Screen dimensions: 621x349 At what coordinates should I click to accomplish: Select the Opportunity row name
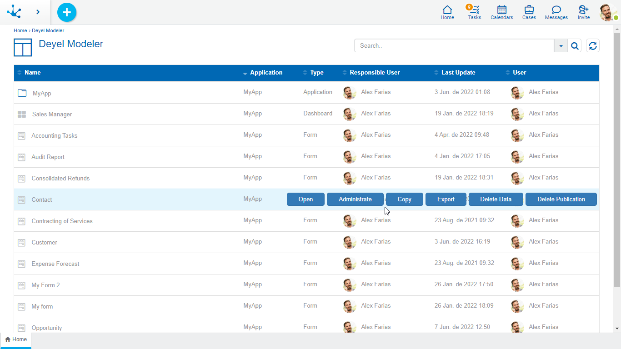click(47, 328)
